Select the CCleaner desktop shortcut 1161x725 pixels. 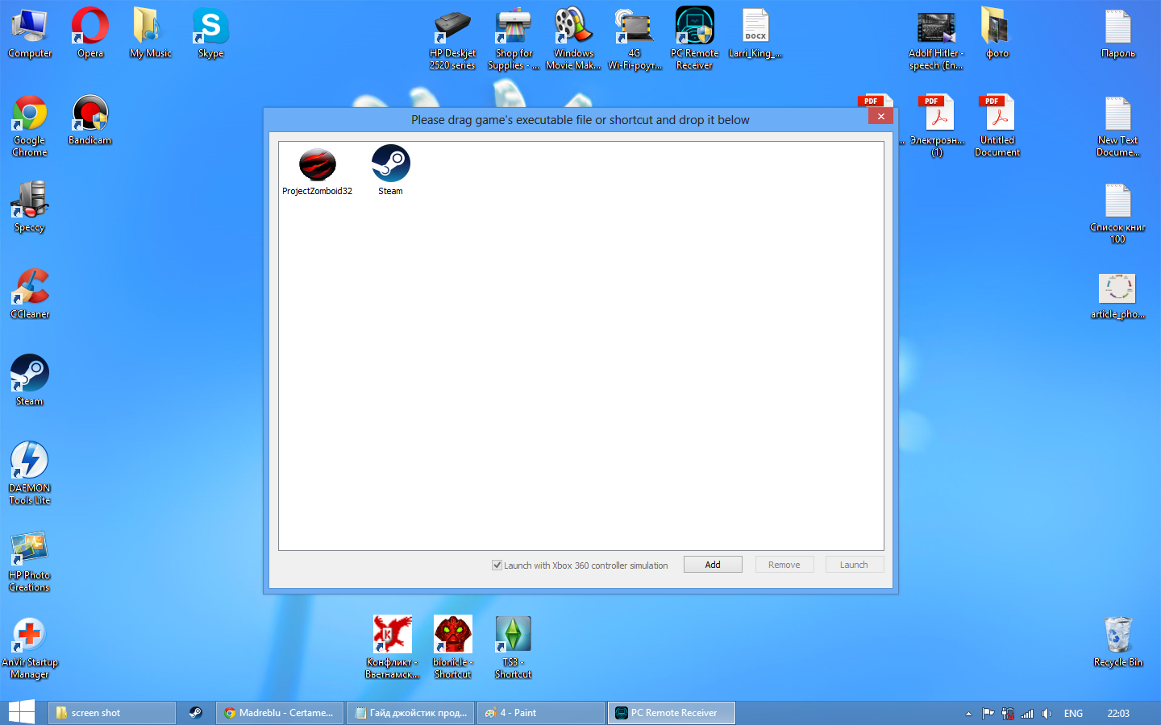click(30, 295)
